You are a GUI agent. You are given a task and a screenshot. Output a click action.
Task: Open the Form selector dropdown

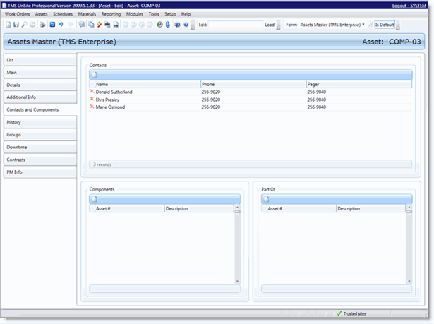332,25
